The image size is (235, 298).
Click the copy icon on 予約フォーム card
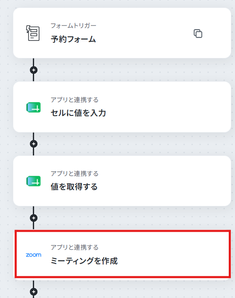point(198,34)
